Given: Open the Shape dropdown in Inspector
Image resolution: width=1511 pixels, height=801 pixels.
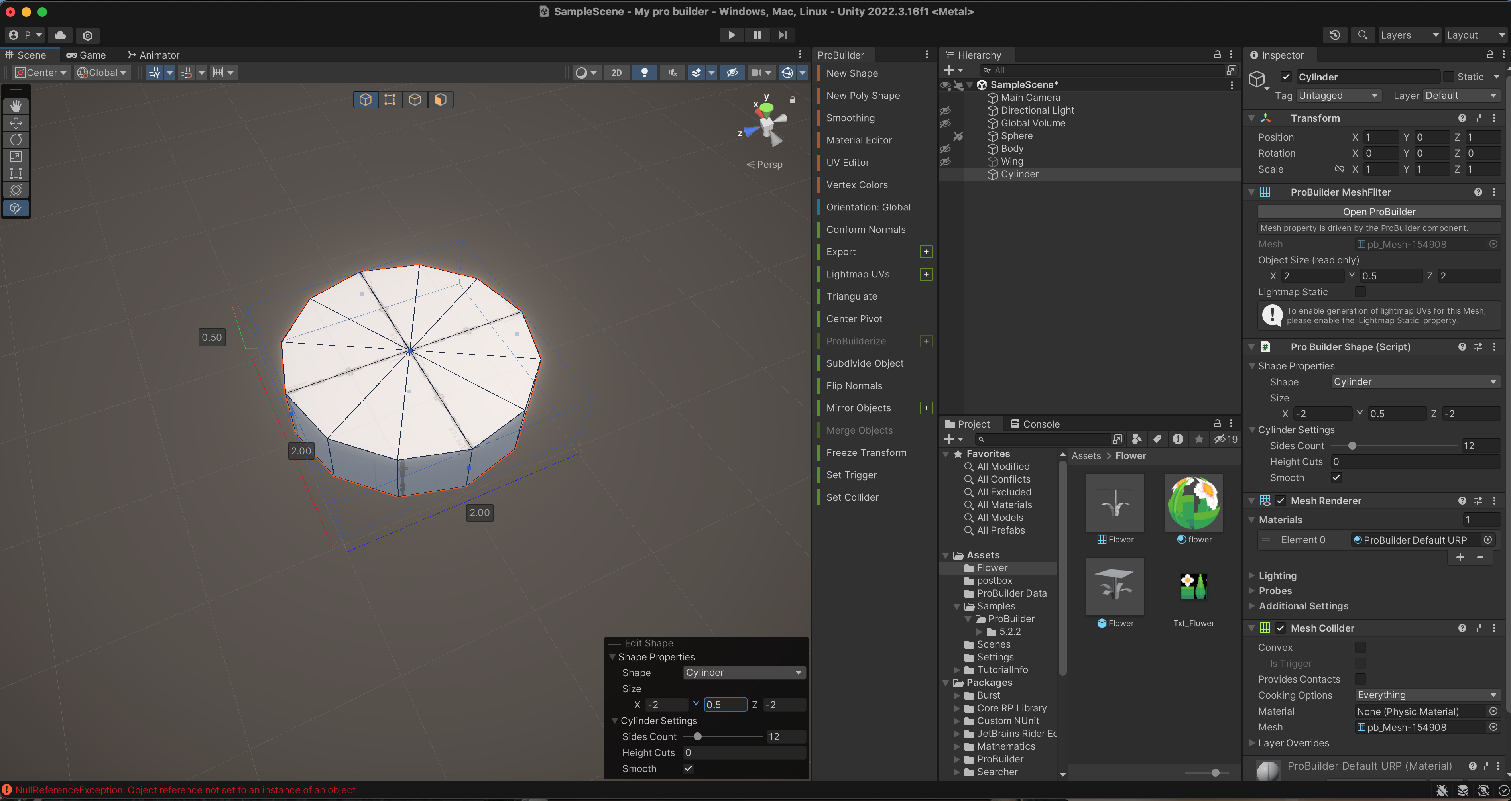Looking at the screenshot, I should click(x=1414, y=382).
